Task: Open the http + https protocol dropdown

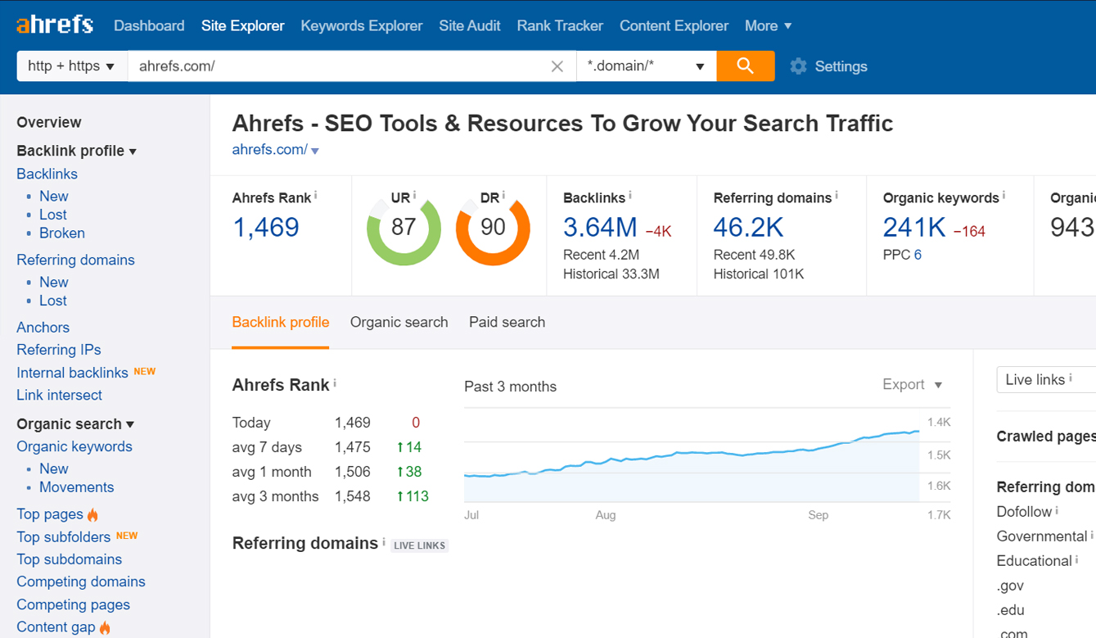Action: click(x=72, y=66)
